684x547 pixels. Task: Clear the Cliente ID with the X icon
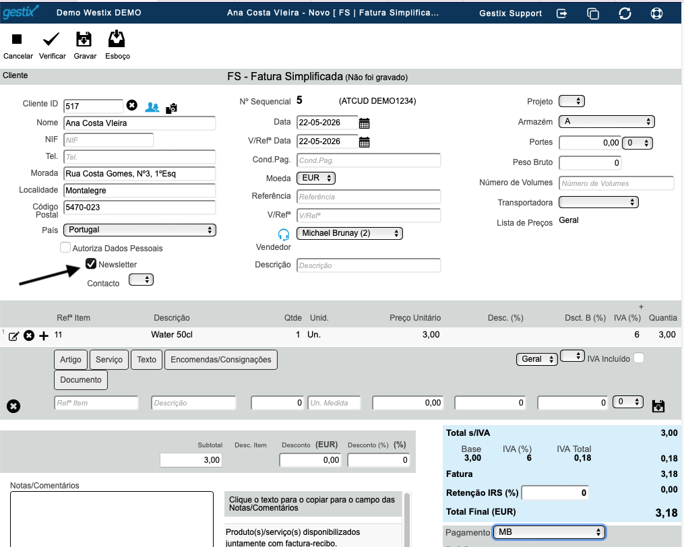131,105
